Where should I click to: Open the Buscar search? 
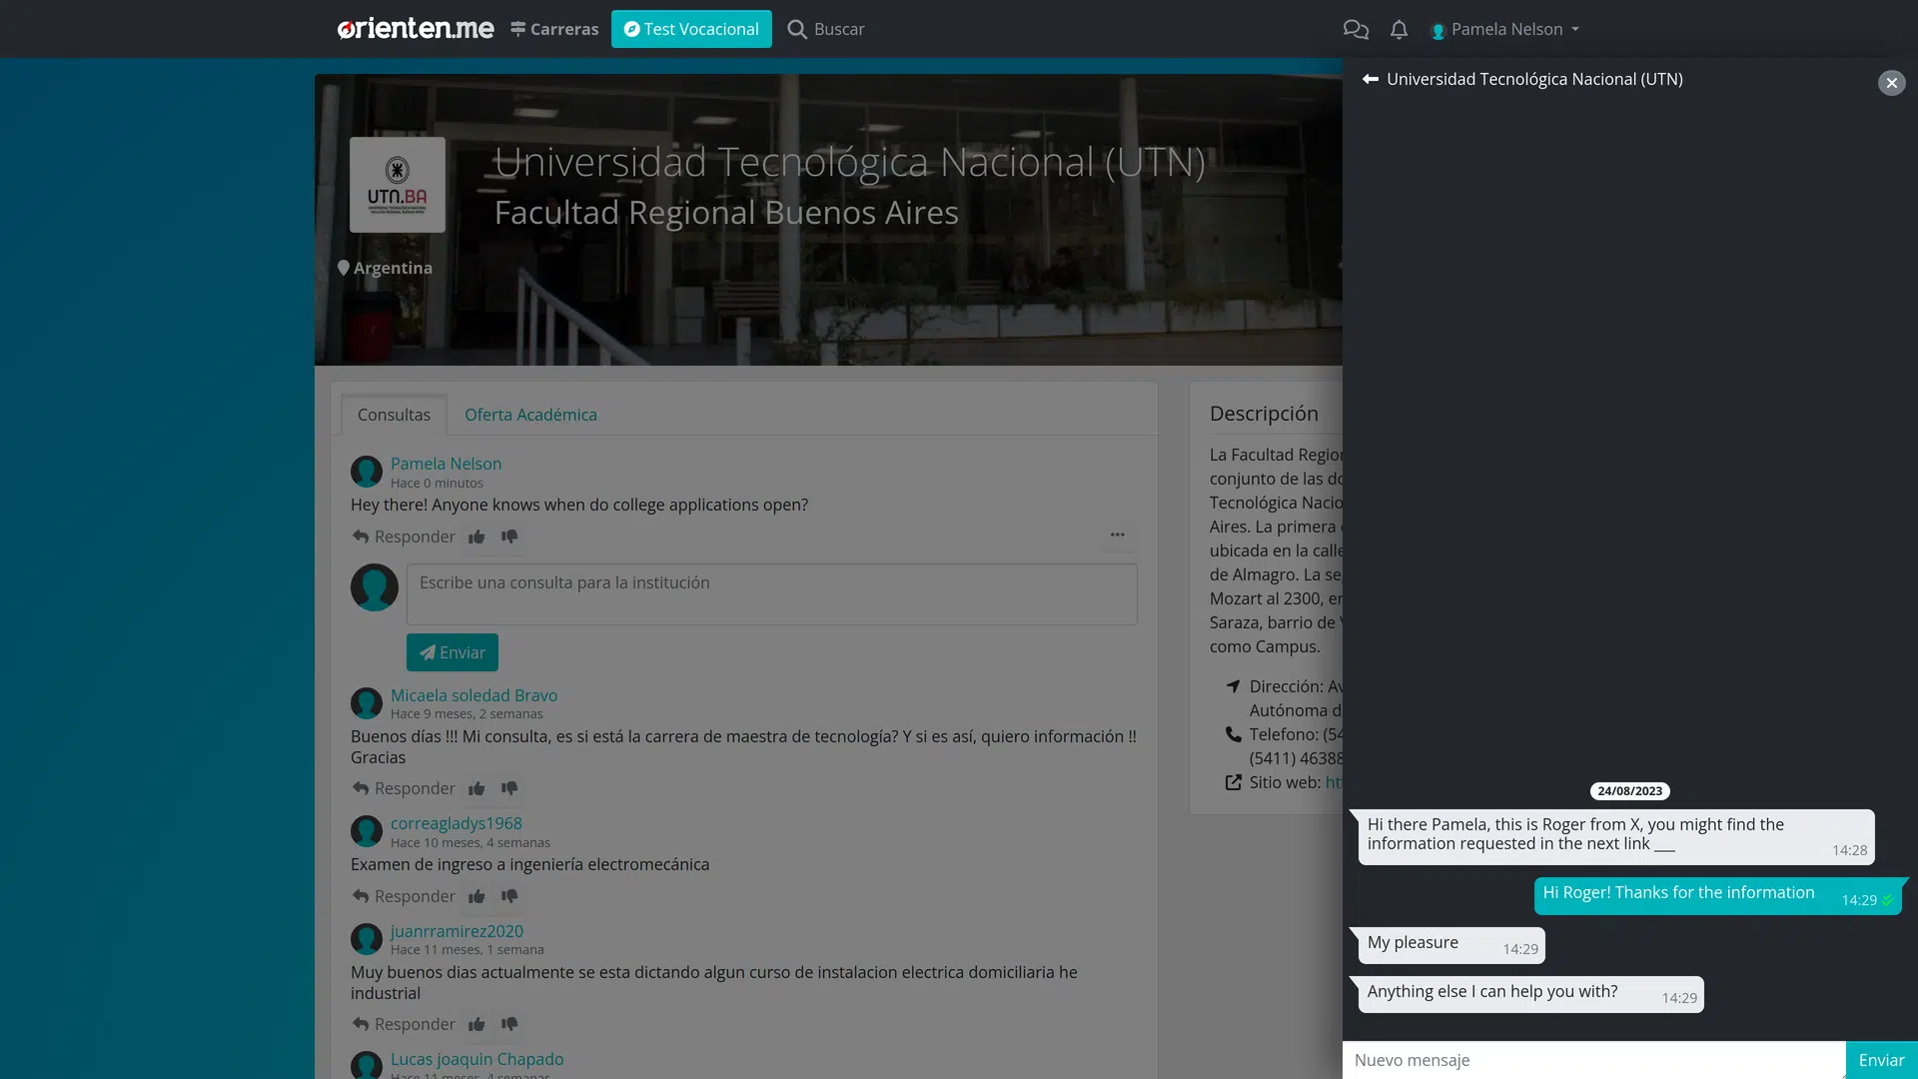point(826,29)
